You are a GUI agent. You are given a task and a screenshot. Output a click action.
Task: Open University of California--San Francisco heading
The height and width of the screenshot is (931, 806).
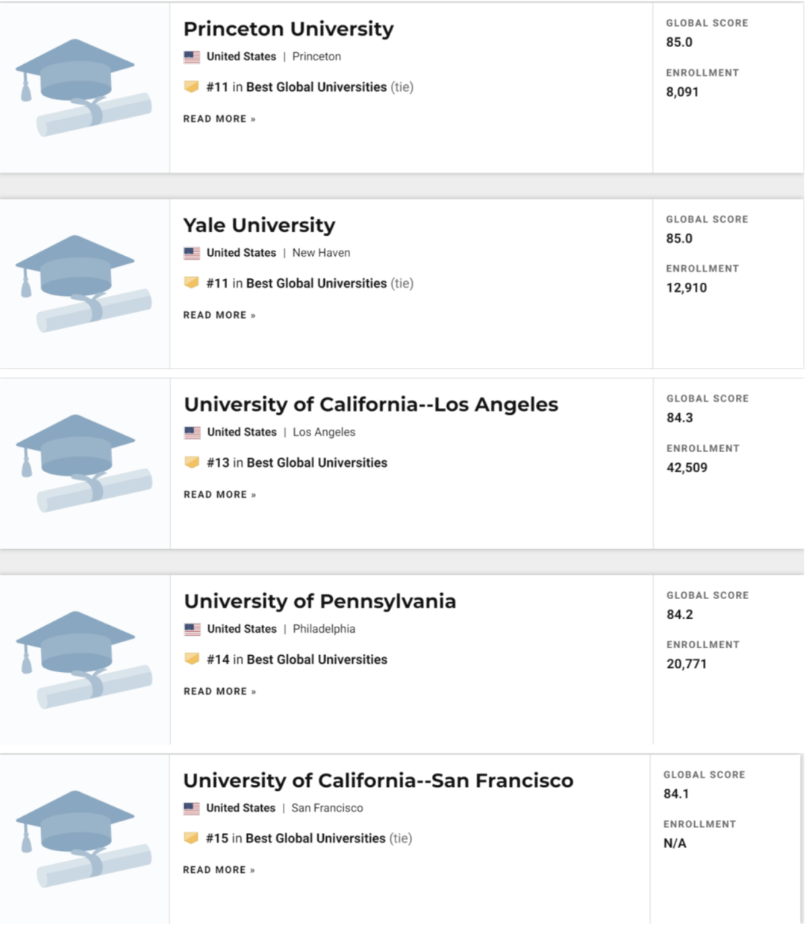tap(378, 780)
